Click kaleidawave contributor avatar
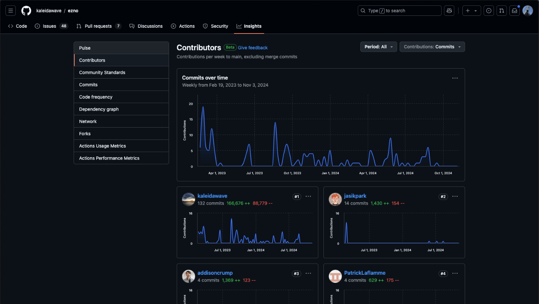The width and height of the screenshot is (539, 304). 189,199
